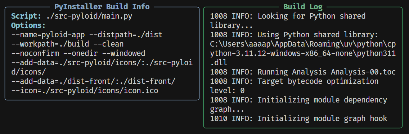Click the '--noconfirm --onedir --windowed' line

(78, 53)
